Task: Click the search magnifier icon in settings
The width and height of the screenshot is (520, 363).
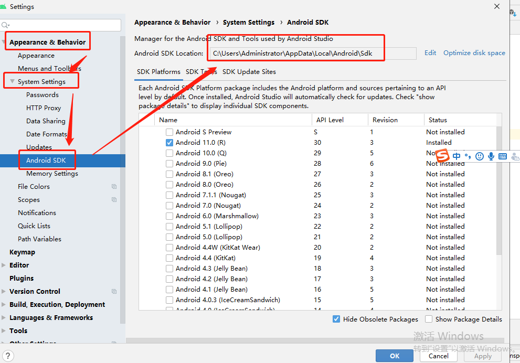Action: pyautogui.click(x=5, y=25)
